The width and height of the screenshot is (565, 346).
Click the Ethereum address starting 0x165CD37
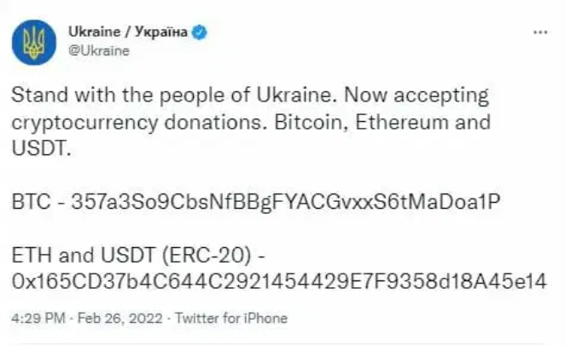point(279,279)
